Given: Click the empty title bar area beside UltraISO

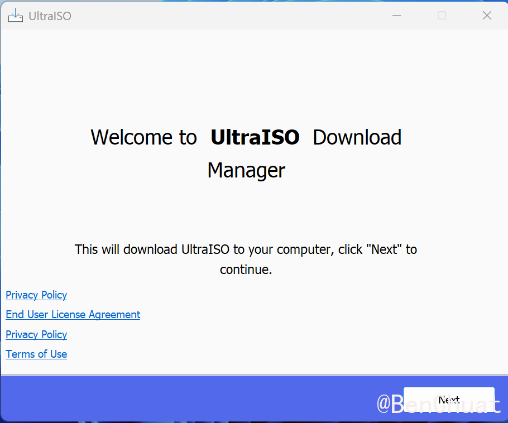Looking at the screenshot, I should [223, 16].
